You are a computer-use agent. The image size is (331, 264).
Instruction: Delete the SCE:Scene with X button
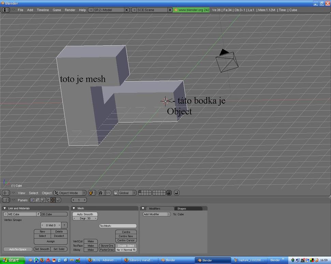click(170, 10)
